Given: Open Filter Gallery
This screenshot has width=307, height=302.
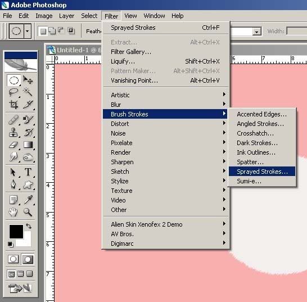Looking at the screenshot, I should click(x=165, y=52).
